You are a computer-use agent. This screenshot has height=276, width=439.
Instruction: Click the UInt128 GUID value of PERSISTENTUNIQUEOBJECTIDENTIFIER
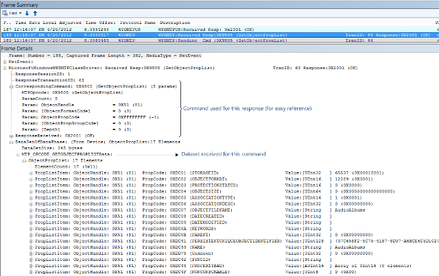[386, 241]
